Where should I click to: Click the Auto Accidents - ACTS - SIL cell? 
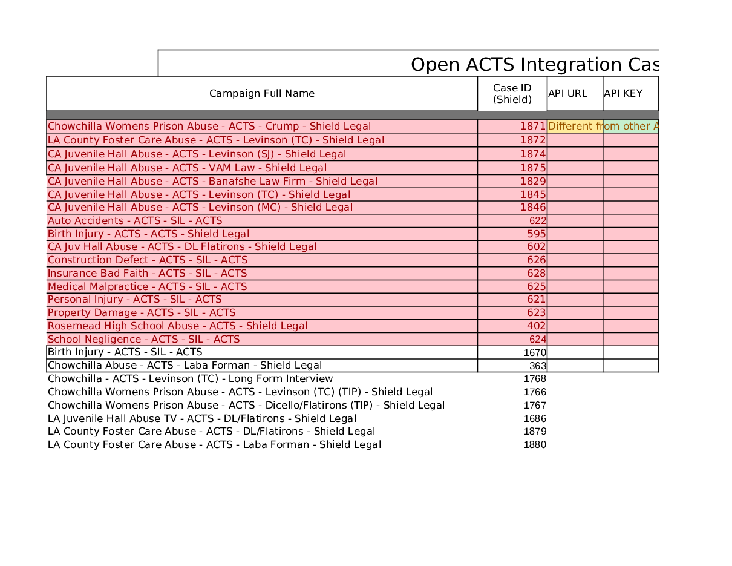tap(135, 221)
